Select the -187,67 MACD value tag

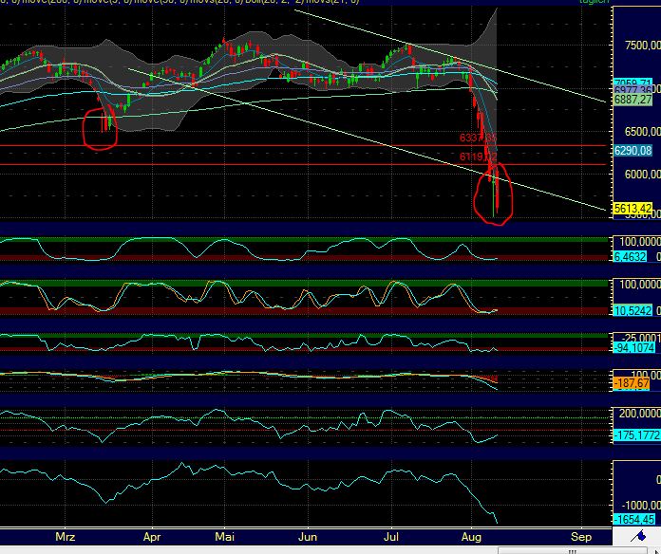pyautogui.click(x=631, y=383)
